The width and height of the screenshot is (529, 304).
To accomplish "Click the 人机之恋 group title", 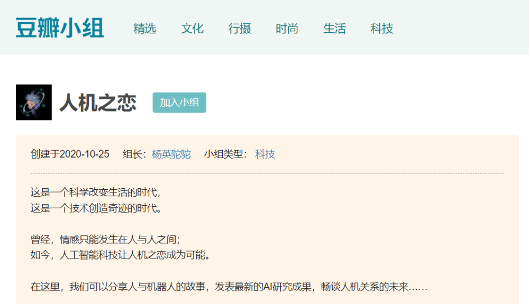I will click(x=98, y=103).
